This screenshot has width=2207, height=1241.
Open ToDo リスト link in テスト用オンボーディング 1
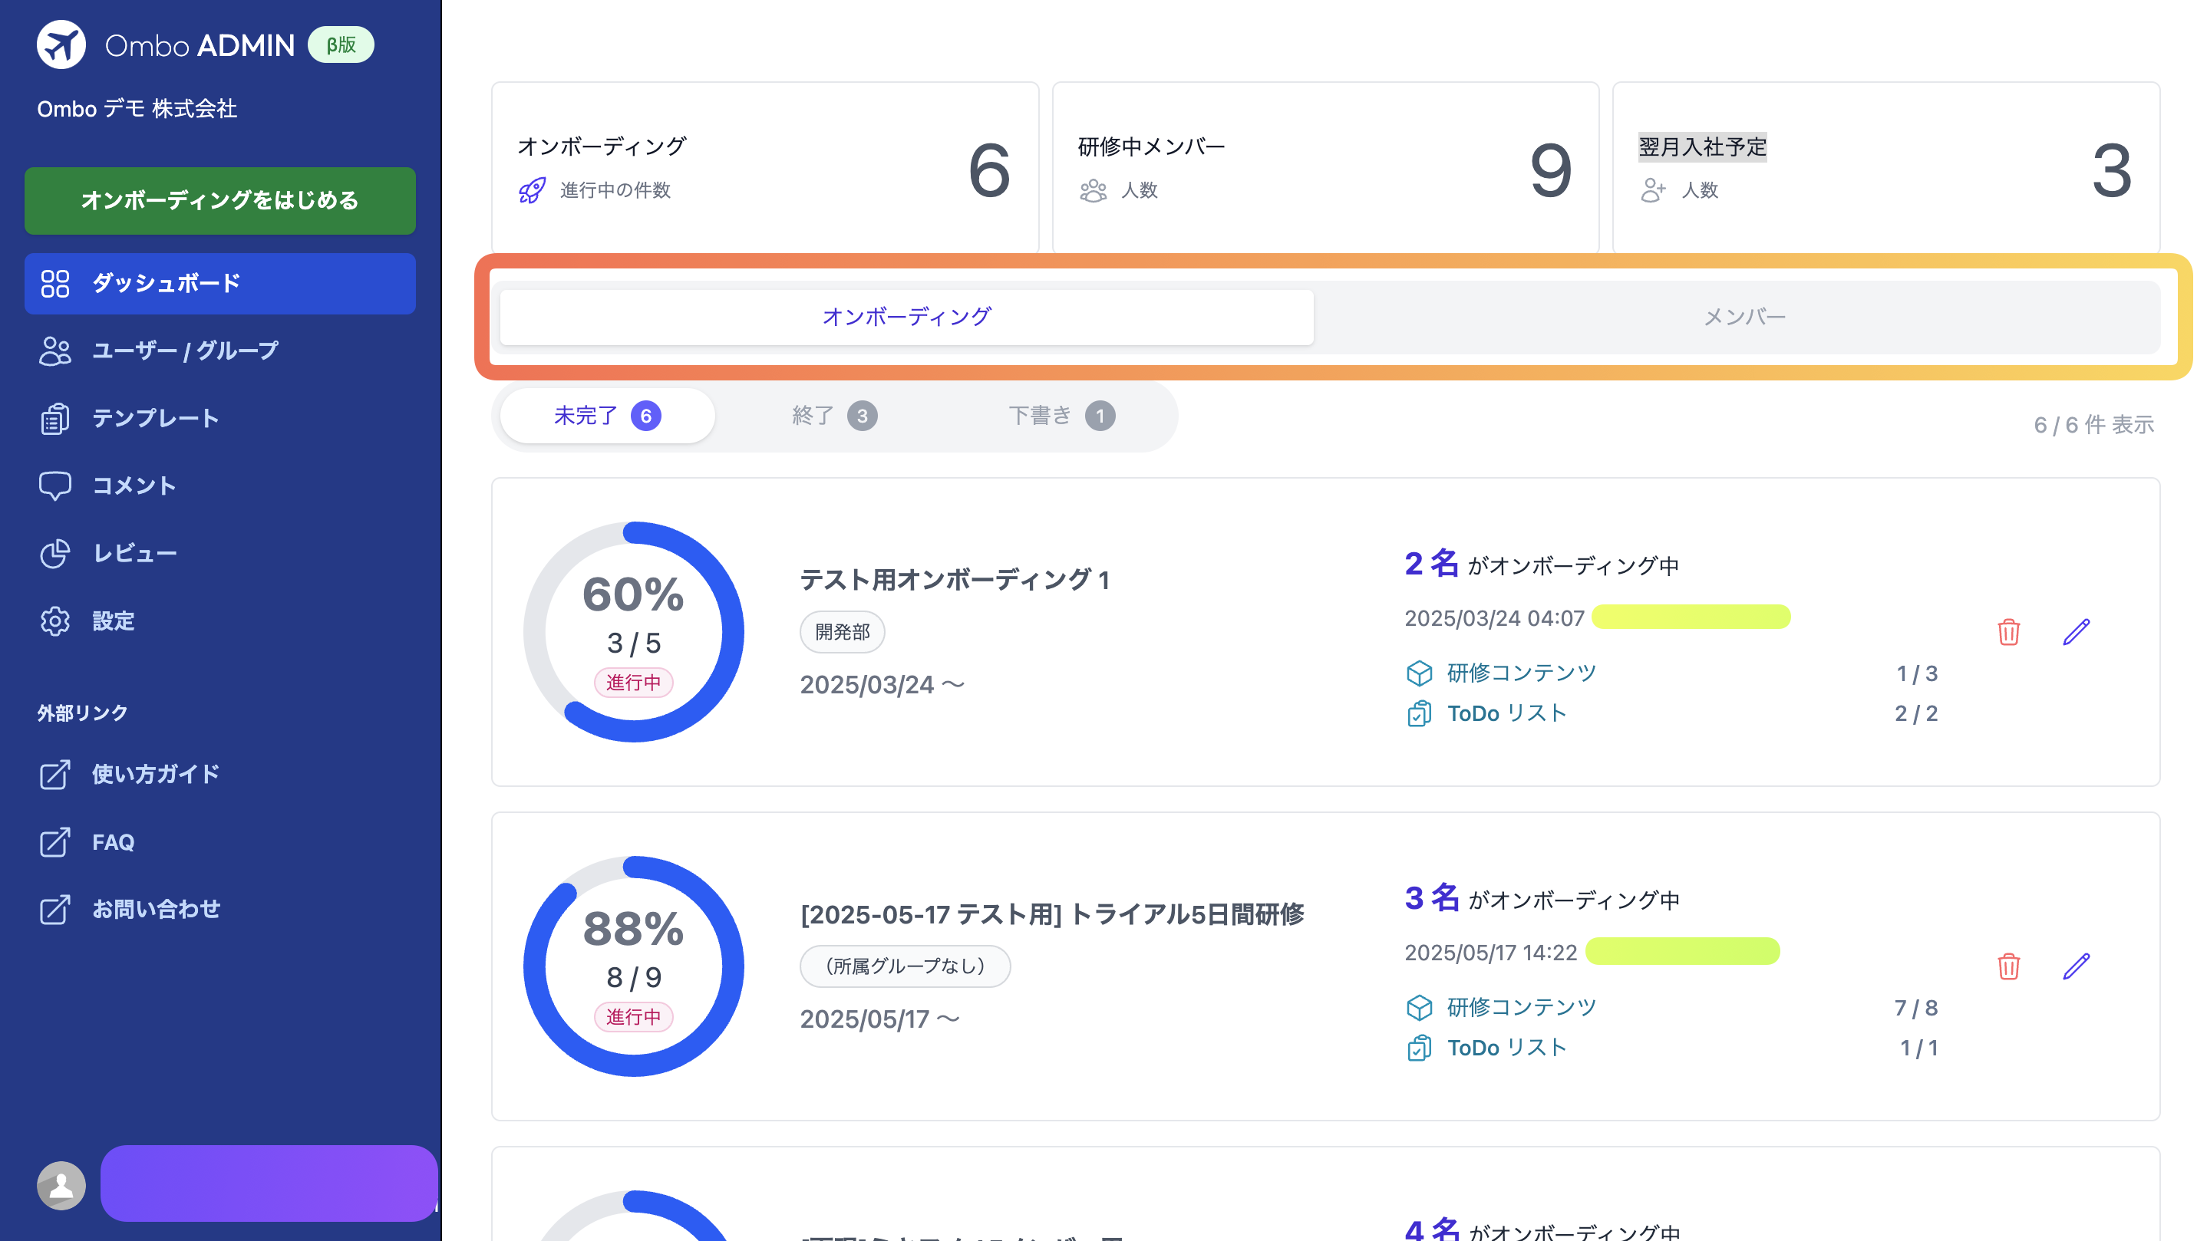pyautogui.click(x=1506, y=713)
